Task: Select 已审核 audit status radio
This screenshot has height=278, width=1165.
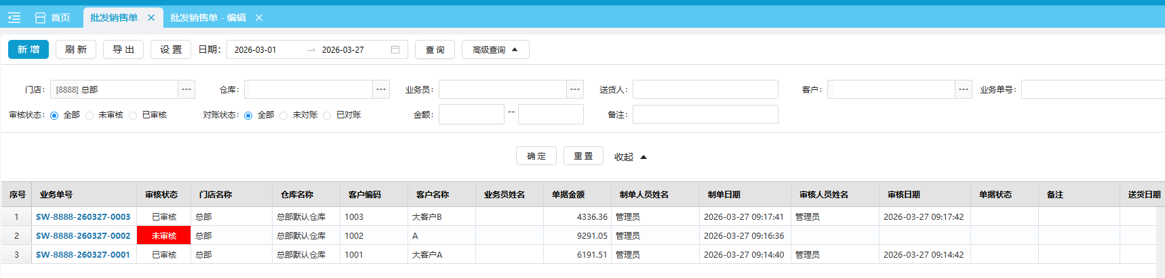Action: 133,116
